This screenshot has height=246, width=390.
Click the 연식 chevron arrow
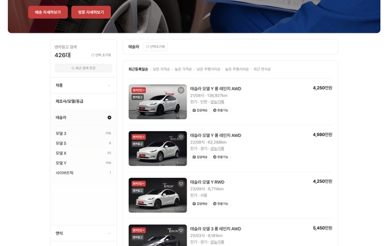[x=109, y=234]
